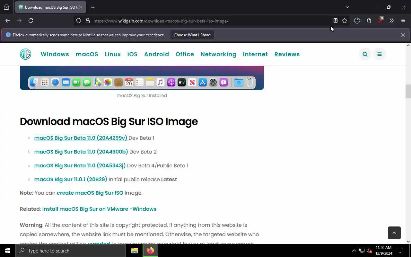Viewport: 411px width, 257px height.
Task: Click Firefox icon in taskbar
Action: (150, 251)
